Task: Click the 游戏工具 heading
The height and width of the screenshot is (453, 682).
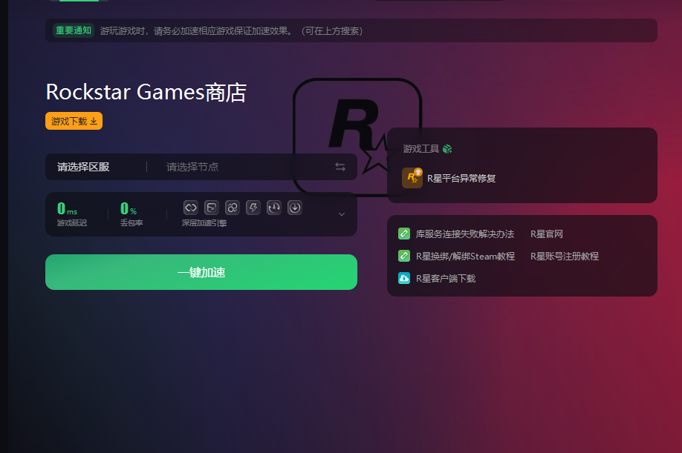Action: [x=421, y=149]
